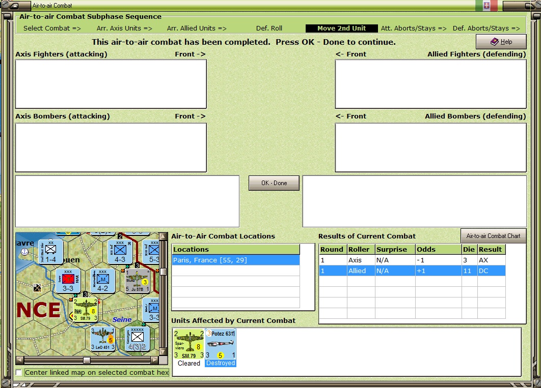The width and height of the screenshot is (541, 388).
Task: Select the XIII Inf 5-3 corps counter
Action: click(151, 252)
